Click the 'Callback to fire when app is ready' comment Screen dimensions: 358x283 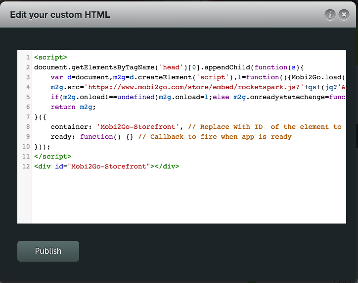coord(215,137)
